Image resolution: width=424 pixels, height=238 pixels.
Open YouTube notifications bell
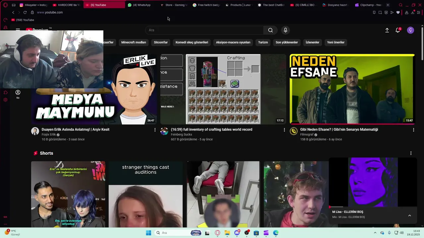click(x=398, y=30)
